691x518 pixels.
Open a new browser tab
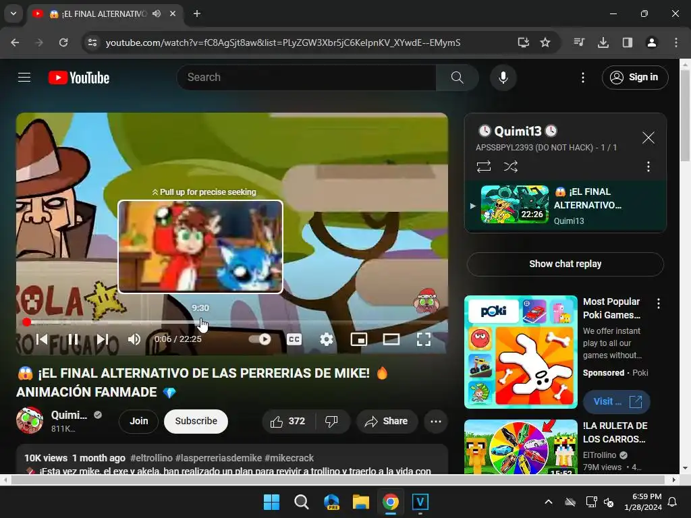tap(197, 13)
